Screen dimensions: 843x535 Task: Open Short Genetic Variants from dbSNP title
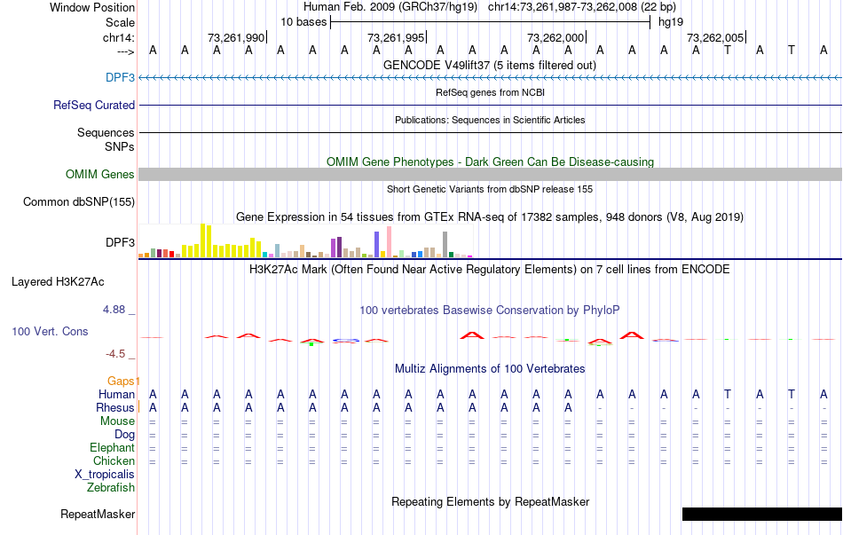490,189
